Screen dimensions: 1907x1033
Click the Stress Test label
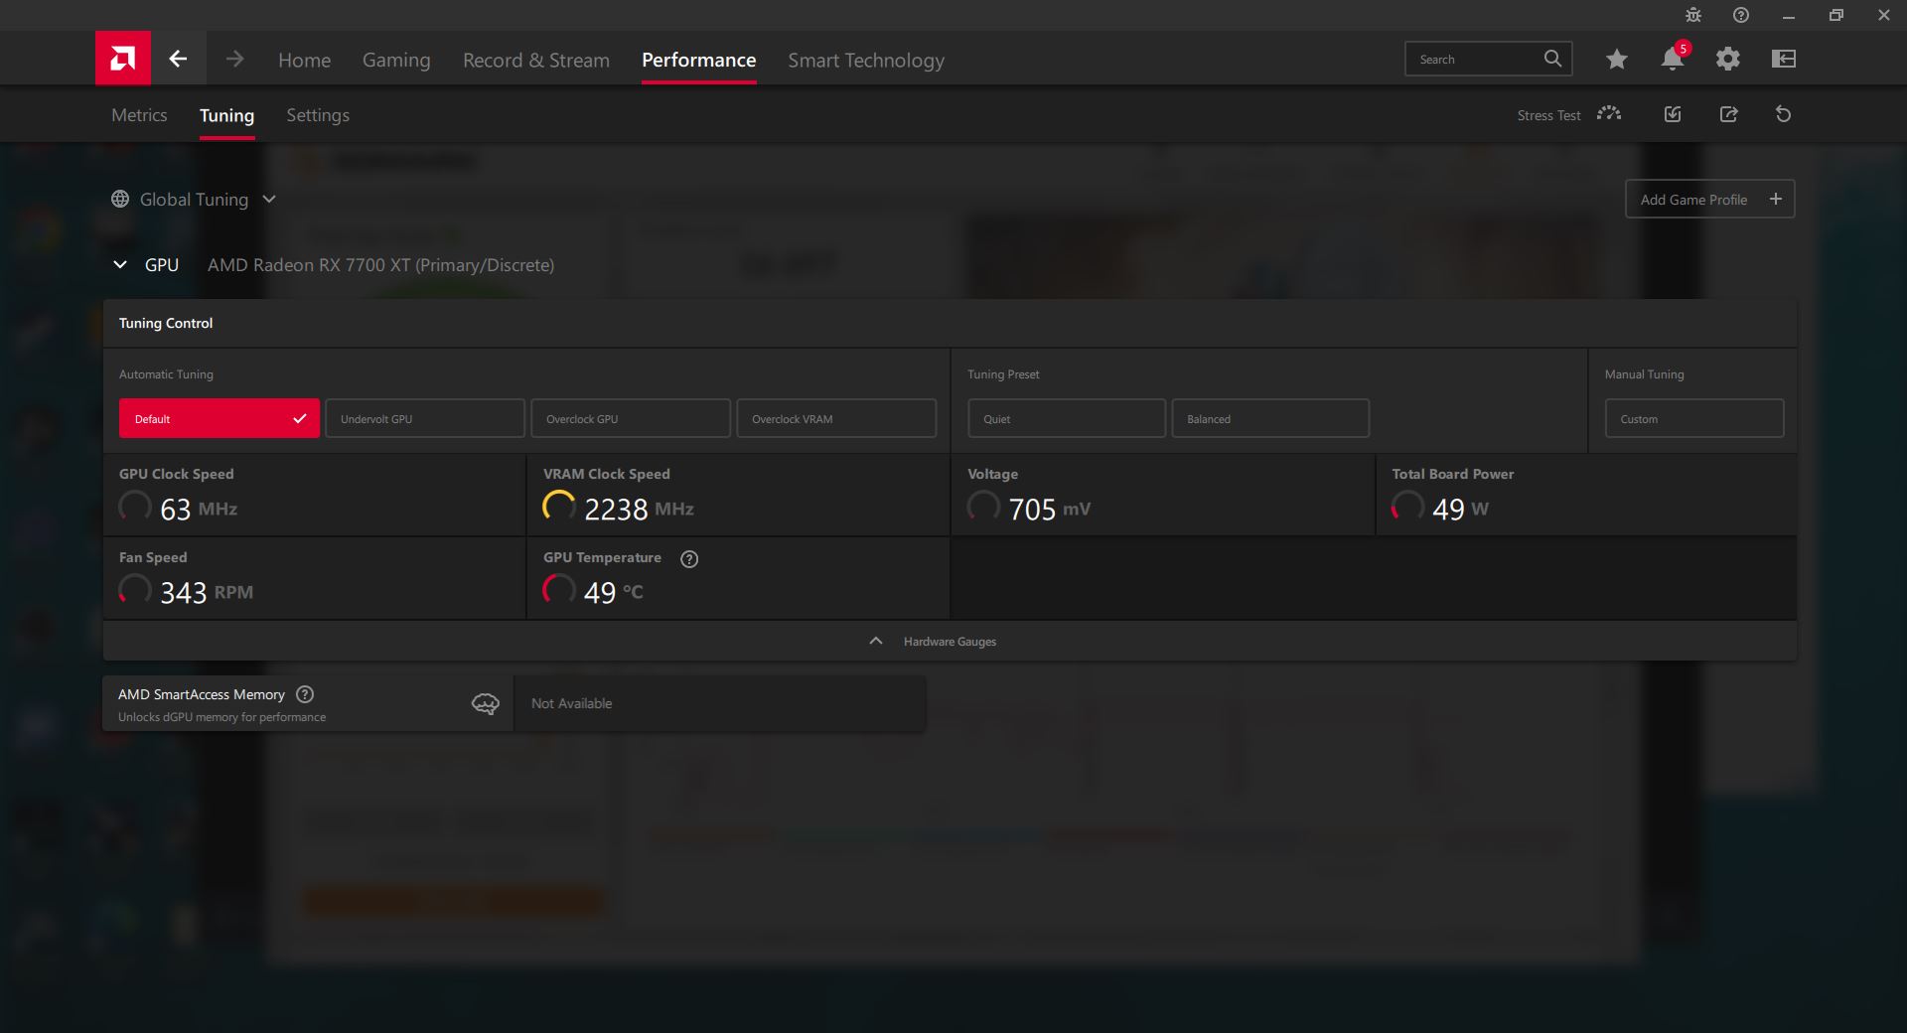point(1548,115)
